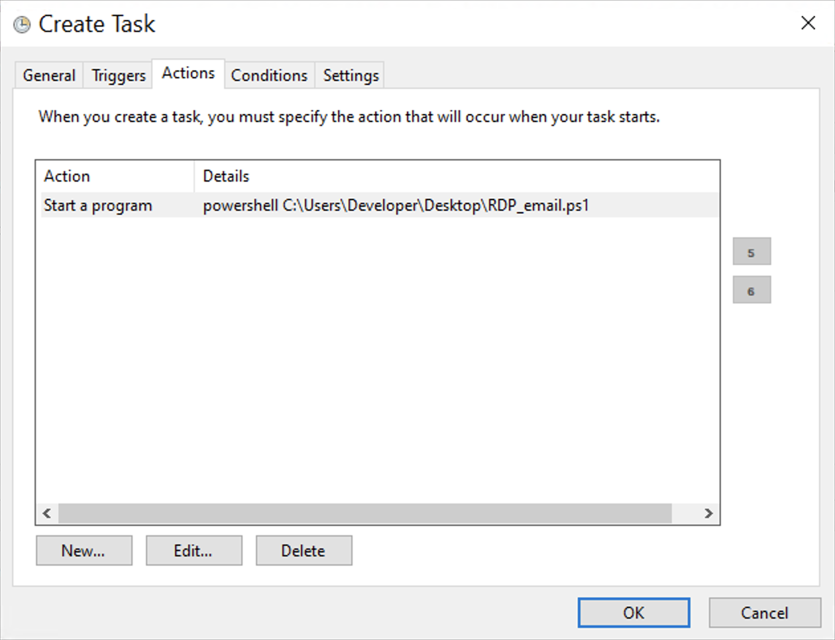Click the New action button
835x640 pixels.
tap(83, 550)
